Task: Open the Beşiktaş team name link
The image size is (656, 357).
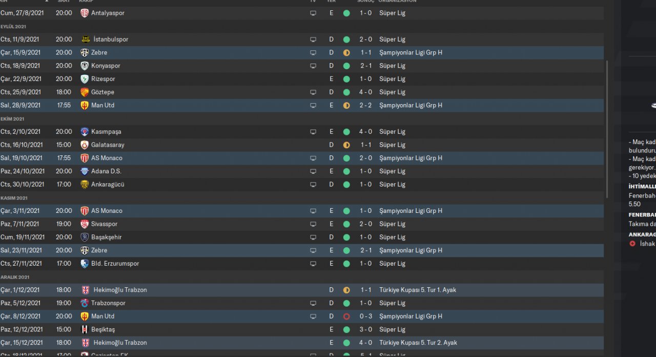Action: pyautogui.click(x=103, y=329)
